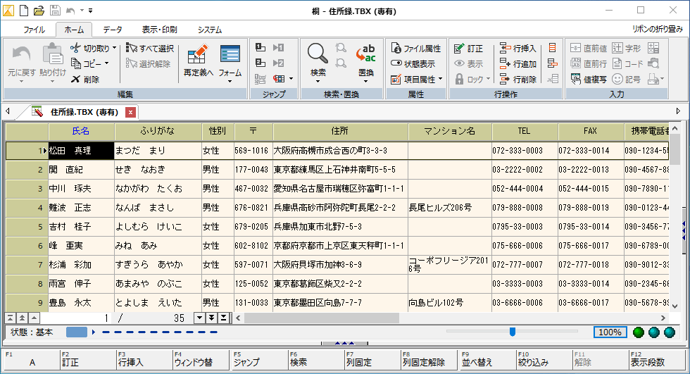Click the ふりがな column header
This screenshot has height=374, width=690.
(x=158, y=131)
